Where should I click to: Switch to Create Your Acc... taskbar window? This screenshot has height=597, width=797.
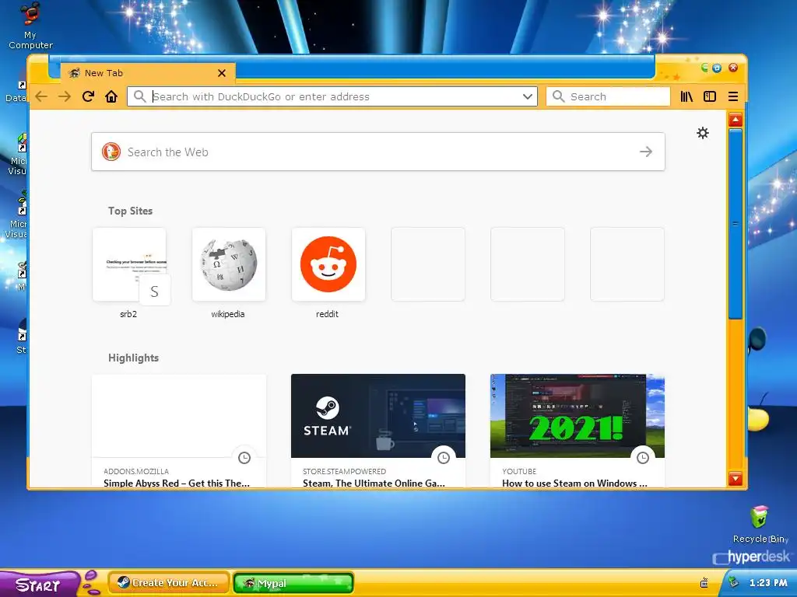coord(169,583)
